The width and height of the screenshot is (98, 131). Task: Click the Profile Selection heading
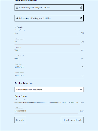(24, 83)
